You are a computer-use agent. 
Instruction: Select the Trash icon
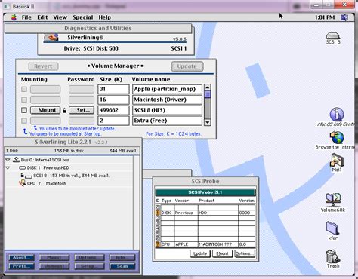click(333, 259)
